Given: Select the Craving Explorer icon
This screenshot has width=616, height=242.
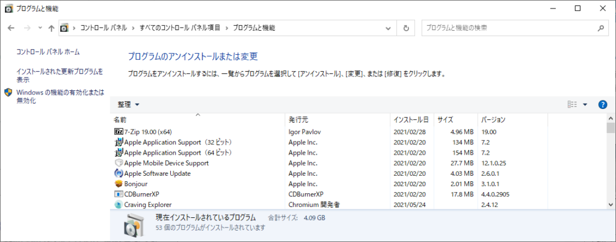Looking at the screenshot, I should tap(119, 204).
